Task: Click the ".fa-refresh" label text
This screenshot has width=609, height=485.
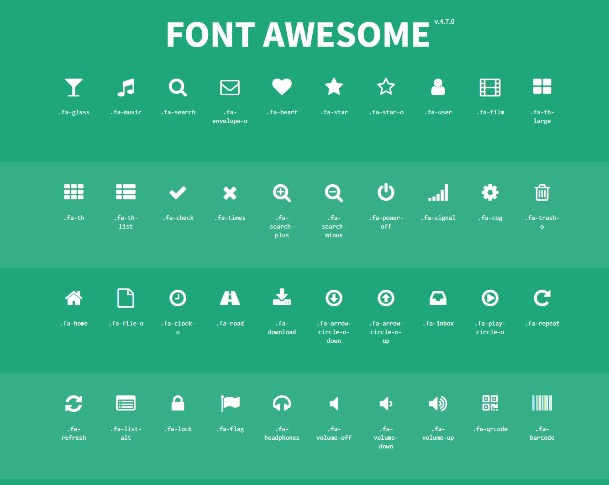Action: pyautogui.click(x=73, y=433)
